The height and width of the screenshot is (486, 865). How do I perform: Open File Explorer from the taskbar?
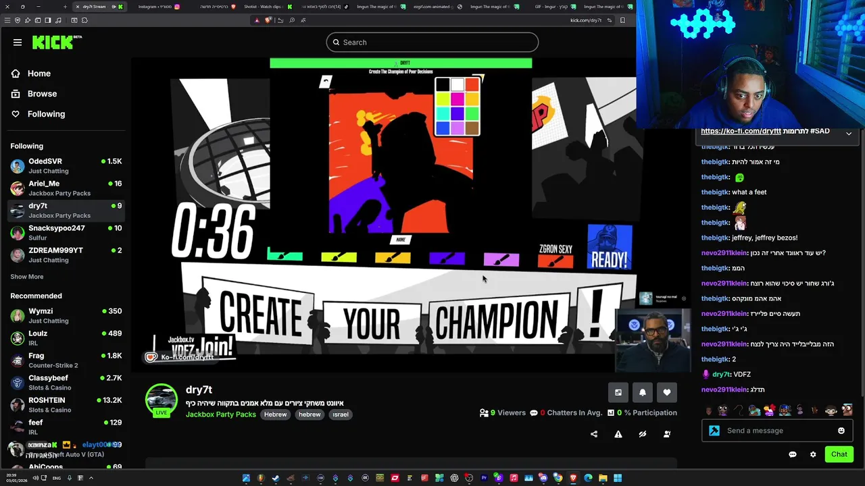pyautogui.click(x=603, y=478)
